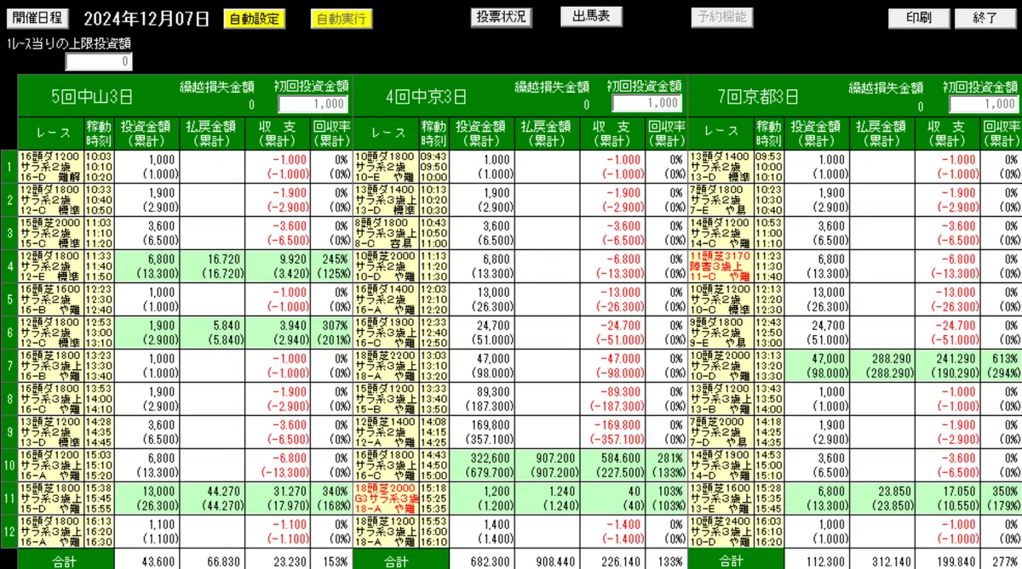
Task: Click the 241.290 balance cell in 京都
Action: point(949,365)
